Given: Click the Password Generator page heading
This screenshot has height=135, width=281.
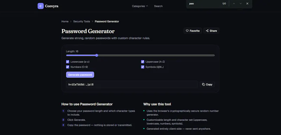Looking at the screenshot, I should tap(88, 31).
